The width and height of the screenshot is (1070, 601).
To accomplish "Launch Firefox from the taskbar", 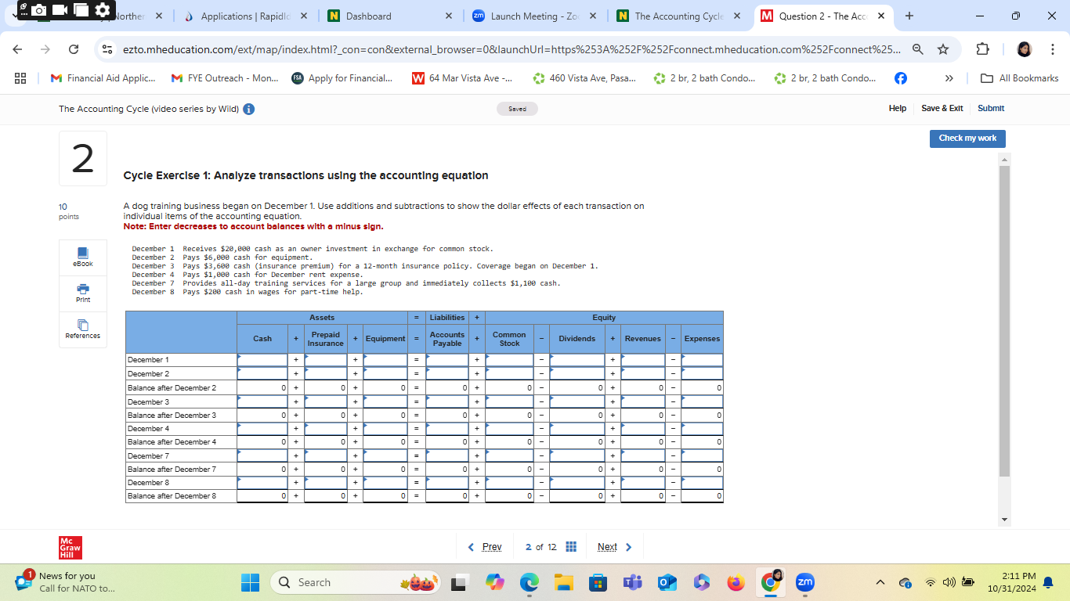I will coord(736,582).
